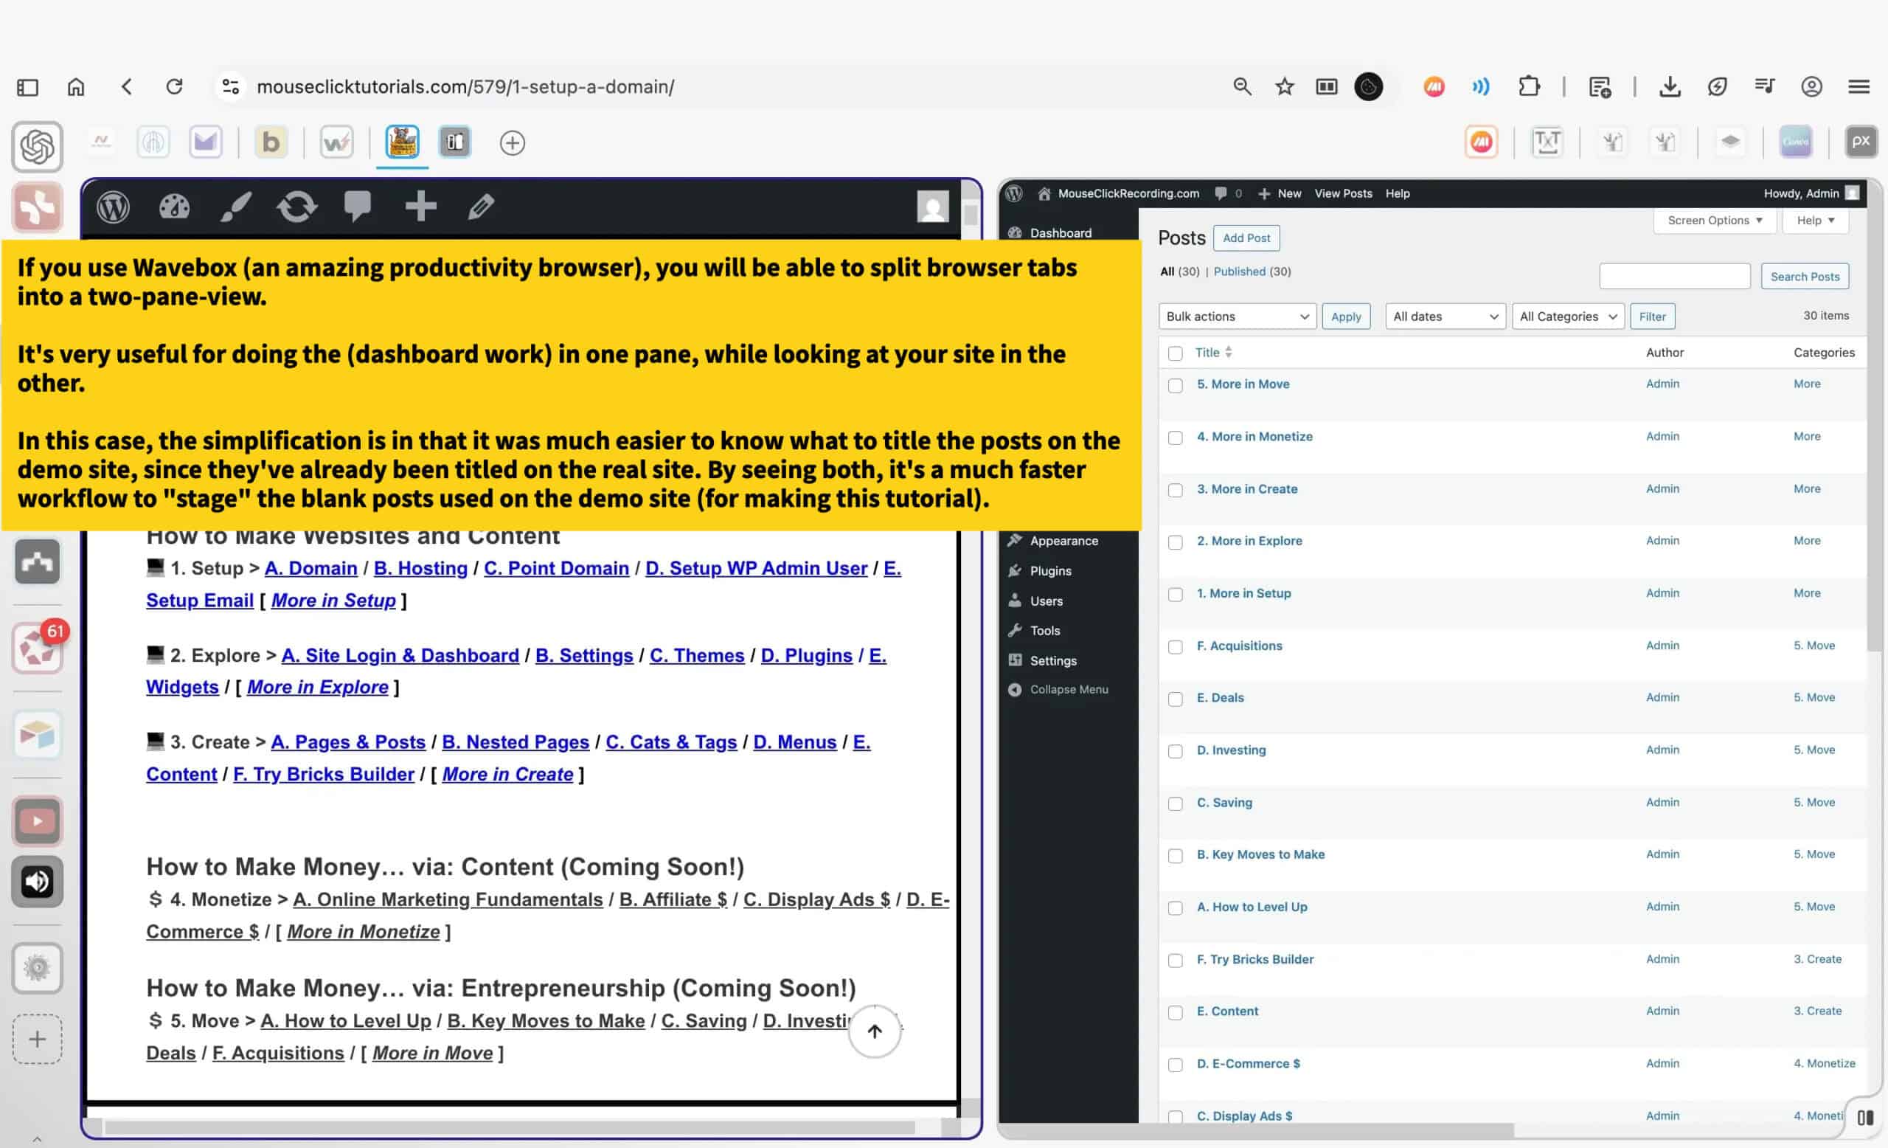This screenshot has height=1148, width=1888.
Task: Open the Plugins menu in the sidebar
Action: (x=1050, y=571)
